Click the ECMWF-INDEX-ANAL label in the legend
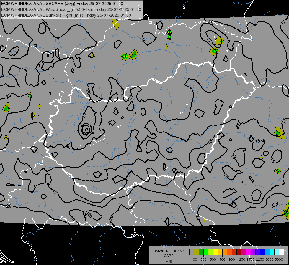The width and height of the screenshot is (289, 265). [x=169, y=251]
